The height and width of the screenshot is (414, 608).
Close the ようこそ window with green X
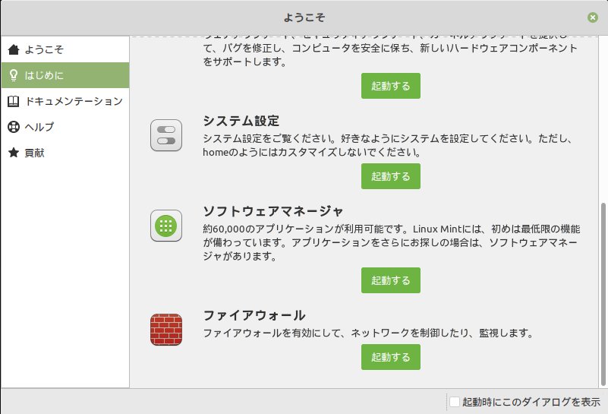coord(593,17)
